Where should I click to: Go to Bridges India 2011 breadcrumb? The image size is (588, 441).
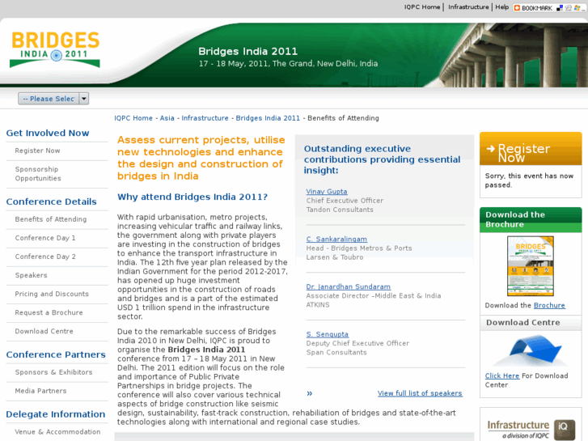point(268,118)
